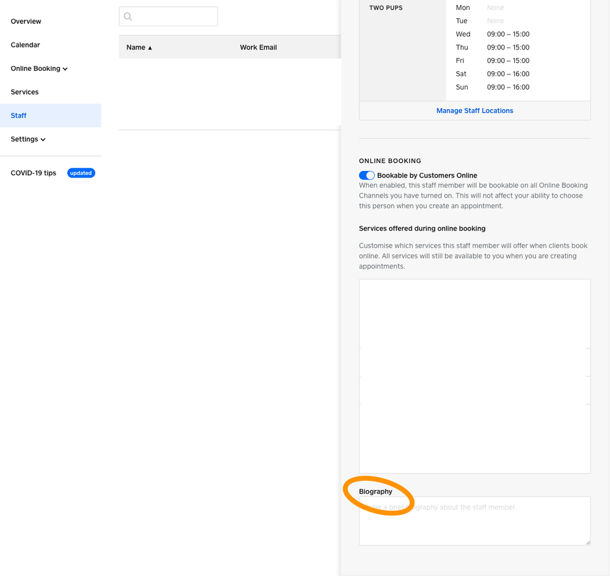Open the Overview page
610x576 pixels.
point(26,21)
